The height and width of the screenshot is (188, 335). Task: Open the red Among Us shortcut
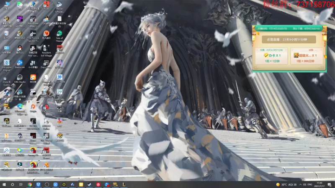pyautogui.click(x=33, y=152)
